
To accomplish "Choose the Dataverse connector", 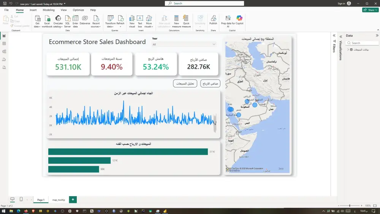I will pos(85,20).
